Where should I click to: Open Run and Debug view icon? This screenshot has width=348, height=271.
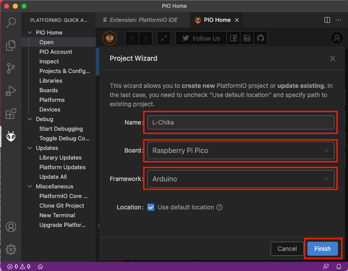[x=11, y=91]
